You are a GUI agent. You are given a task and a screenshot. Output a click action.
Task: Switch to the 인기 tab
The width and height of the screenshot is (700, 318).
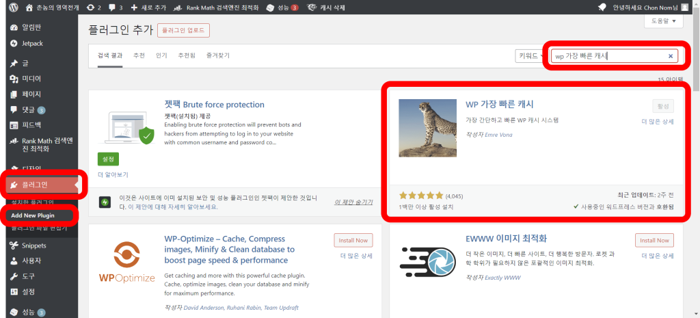pyautogui.click(x=161, y=56)
